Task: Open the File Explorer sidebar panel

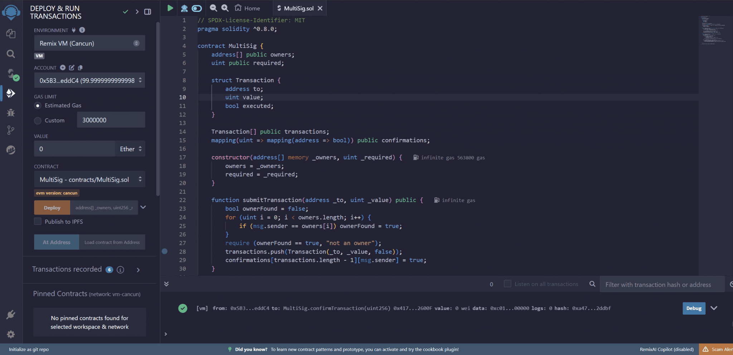Action: 11,34
